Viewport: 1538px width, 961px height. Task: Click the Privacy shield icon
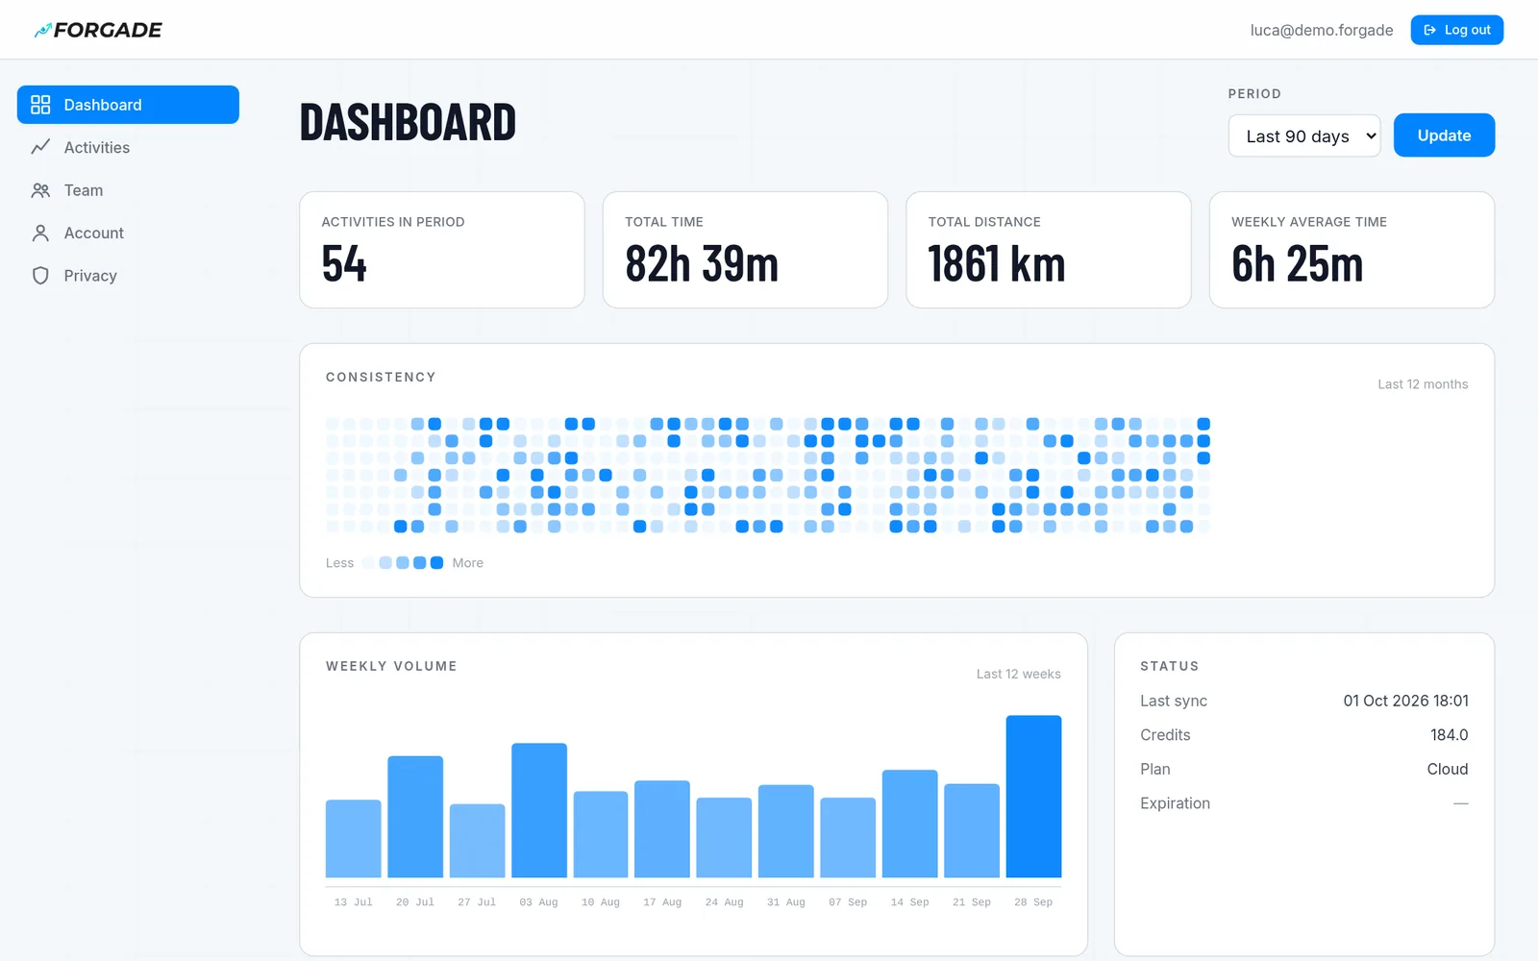point(40,276)
